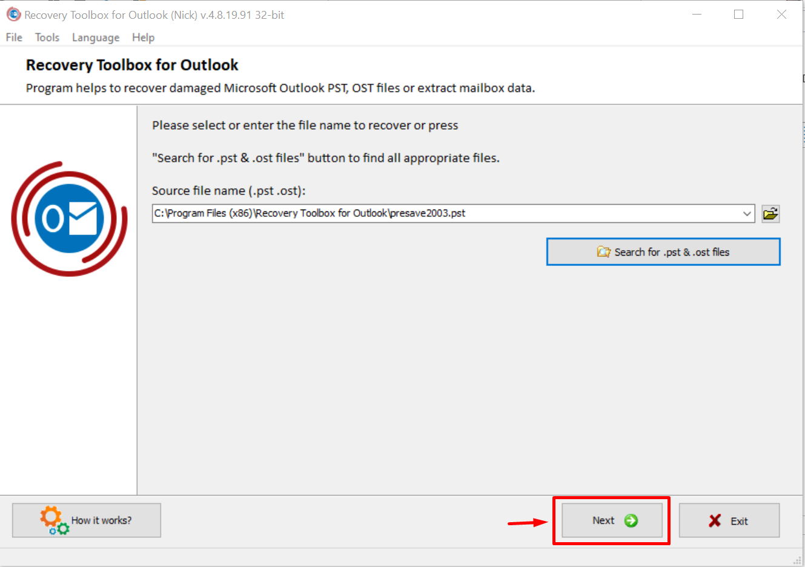Viewport: 805px width, 567px height.
Task: Click the open-folder browse icon beside the file path
Action: click(770, 214)
